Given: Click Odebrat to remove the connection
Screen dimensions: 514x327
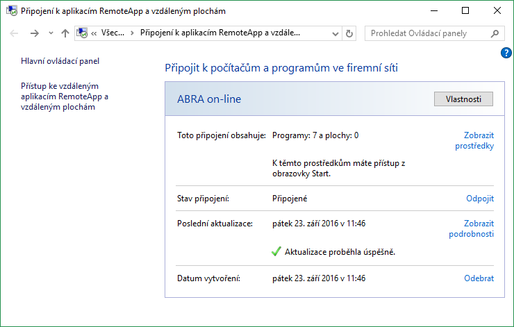Looking at the screenshot, I should click(479, 278).
